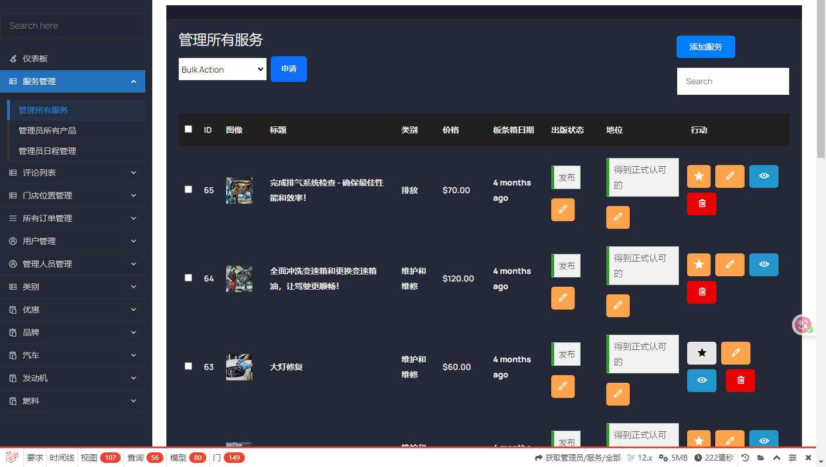
Task: Edit service 64 in the actions column
Action: coord(730,265)
